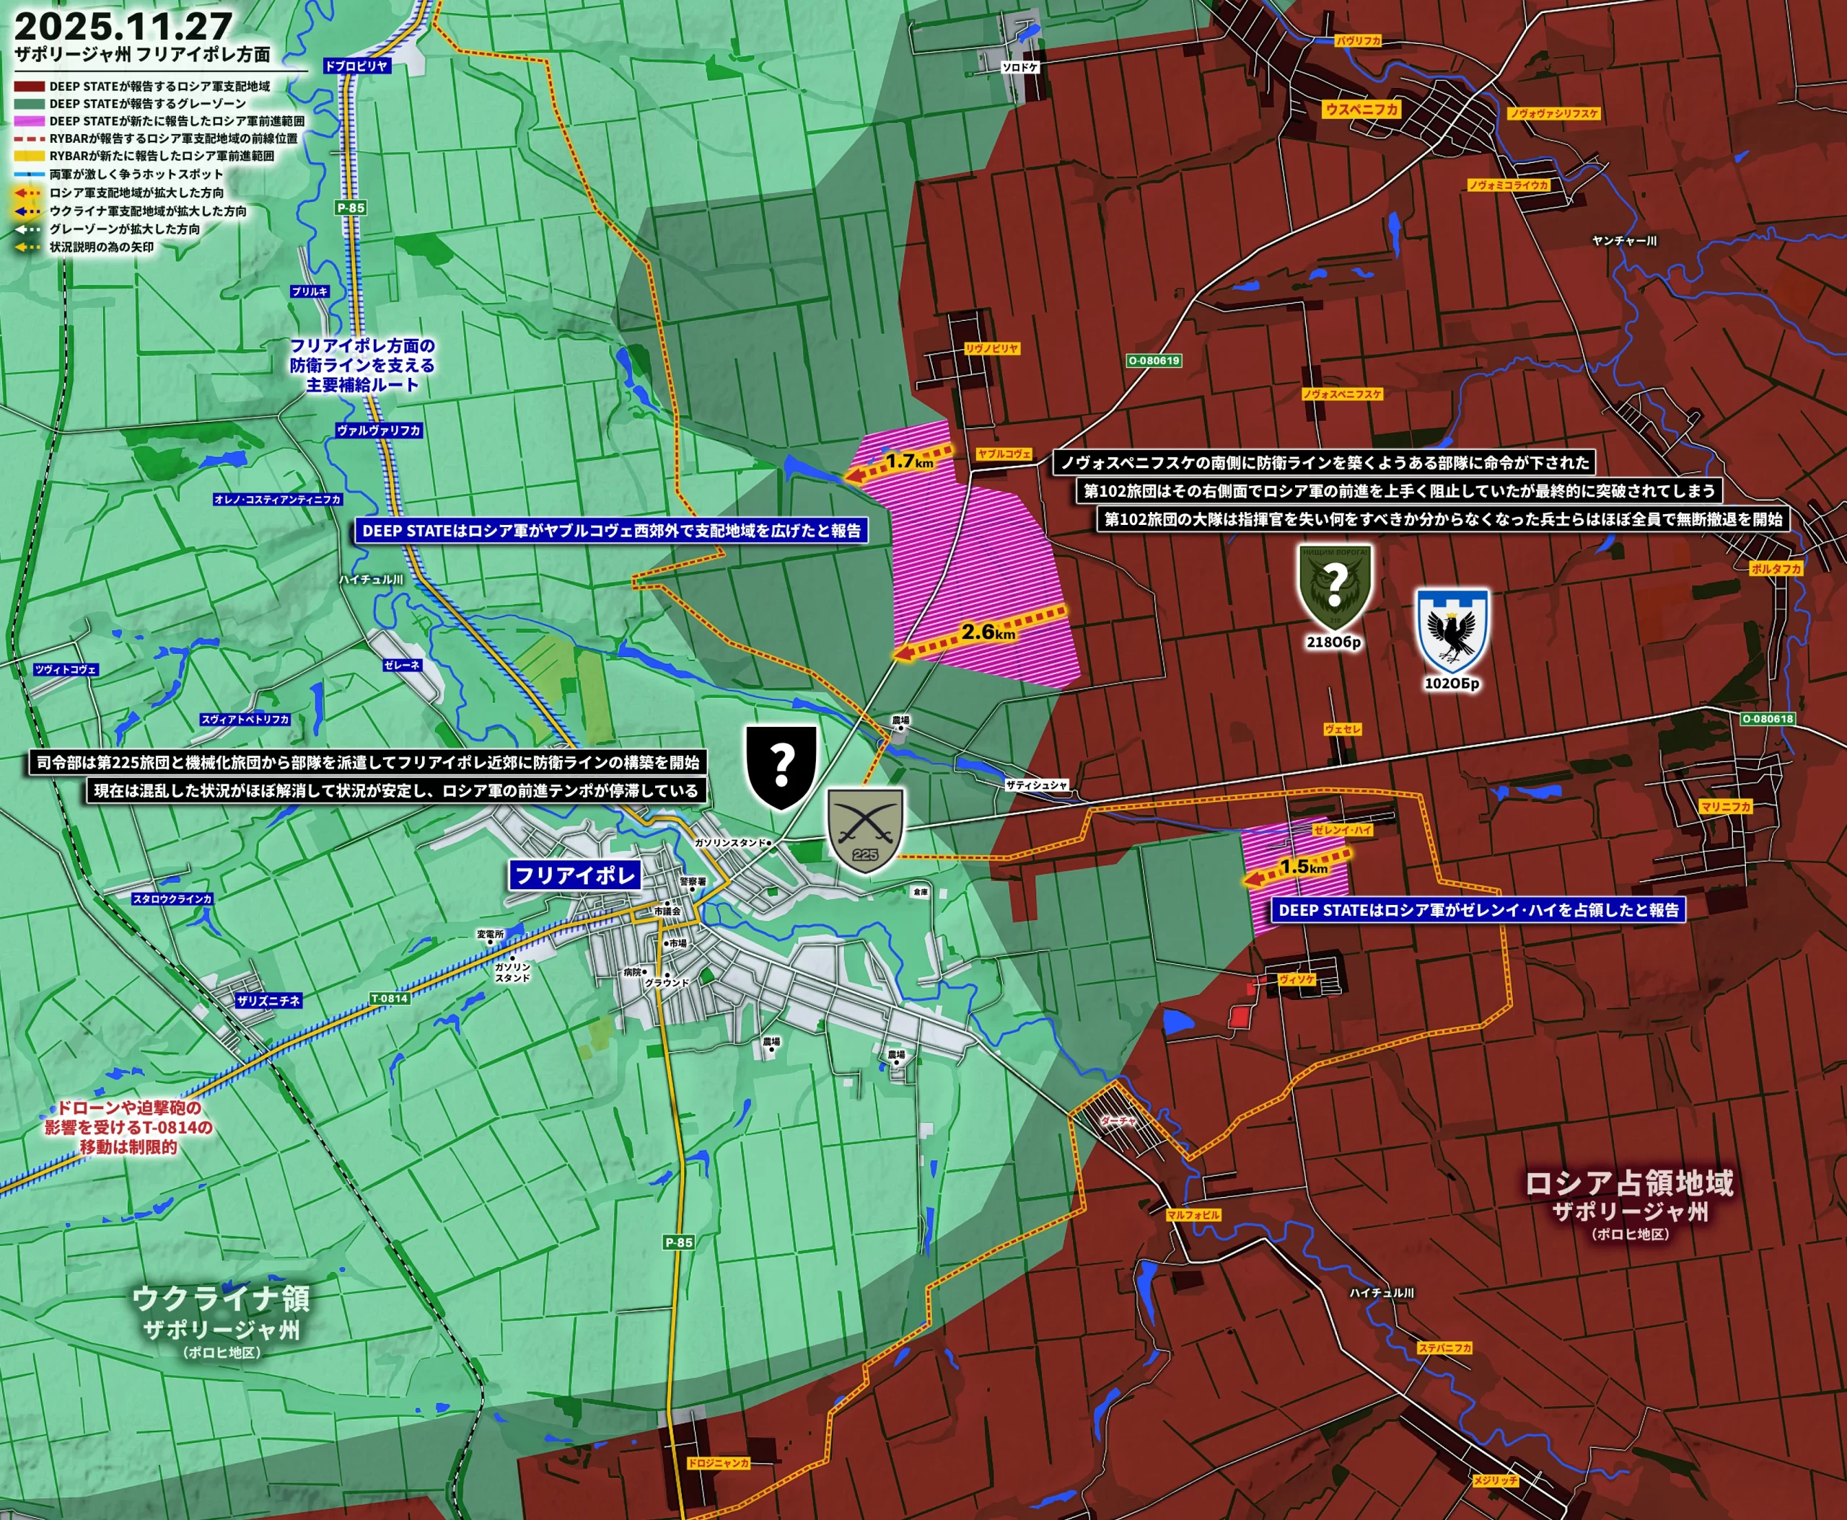The image size is (1847, 1520).
Task: Click the 2025.11.27 date title
Action: coord(123,25)
